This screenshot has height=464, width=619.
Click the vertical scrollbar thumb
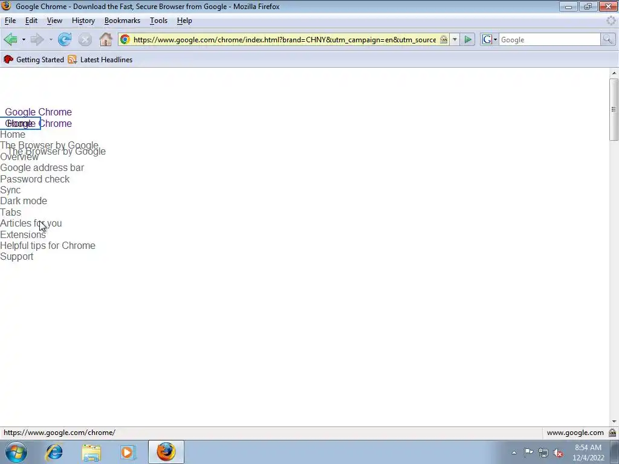[614, 109]
